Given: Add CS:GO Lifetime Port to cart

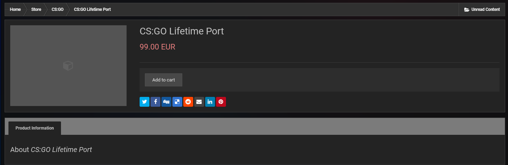Looking at the screenshot, I should coord(164,80).
